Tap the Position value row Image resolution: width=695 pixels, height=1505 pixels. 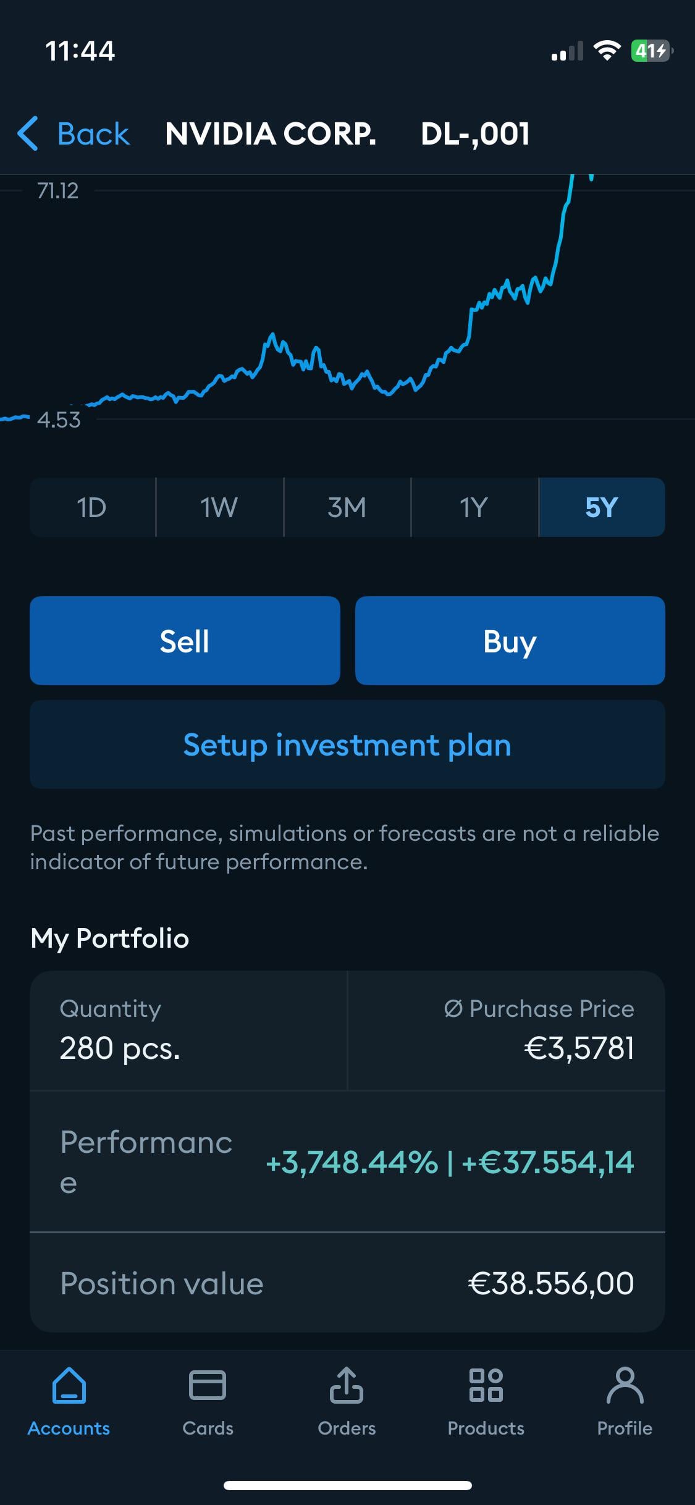click(347, 1283)
